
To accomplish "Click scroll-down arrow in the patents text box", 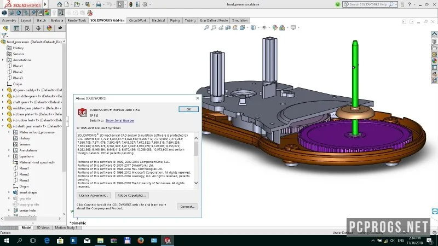I will pyautogui.click(x=196, y=183).
